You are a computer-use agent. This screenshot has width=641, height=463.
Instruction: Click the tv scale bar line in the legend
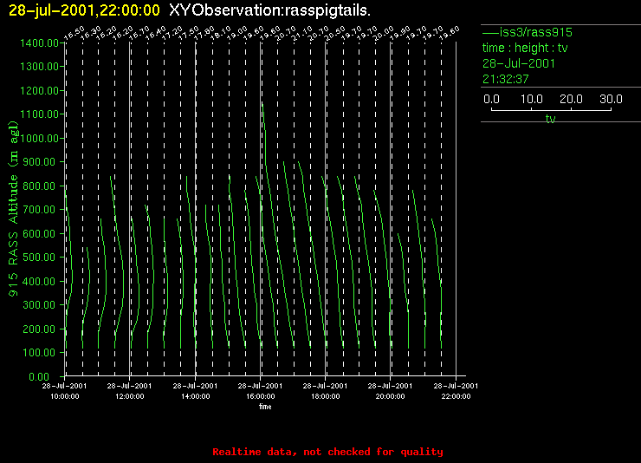[x=551, y=109]
